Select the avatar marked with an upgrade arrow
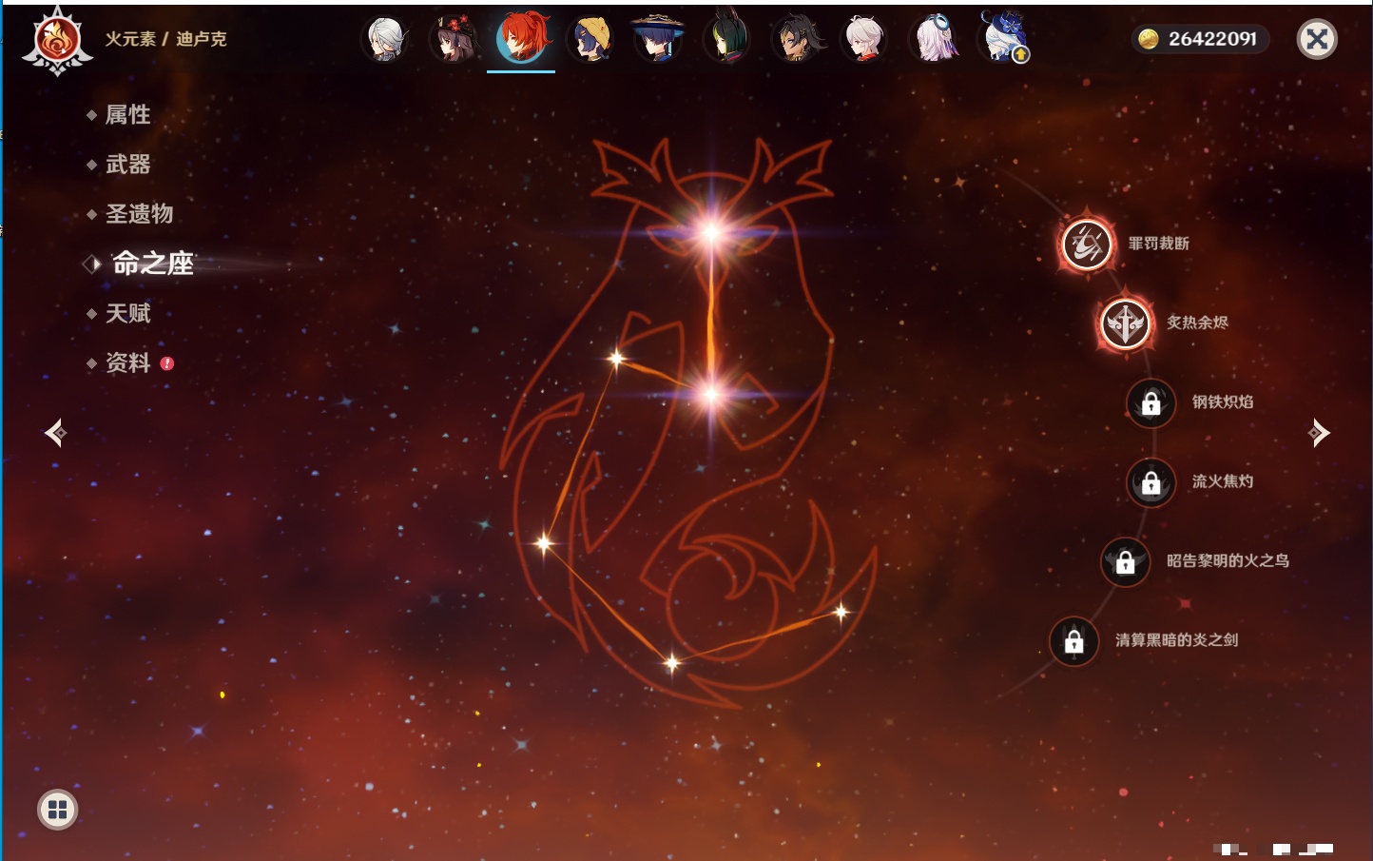The width and height of the screenshot is (1373, 861). pyautogui.click(x=1004, y=38)
